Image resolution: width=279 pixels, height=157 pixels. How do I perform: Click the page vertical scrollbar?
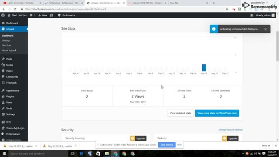tap(277, 46)
